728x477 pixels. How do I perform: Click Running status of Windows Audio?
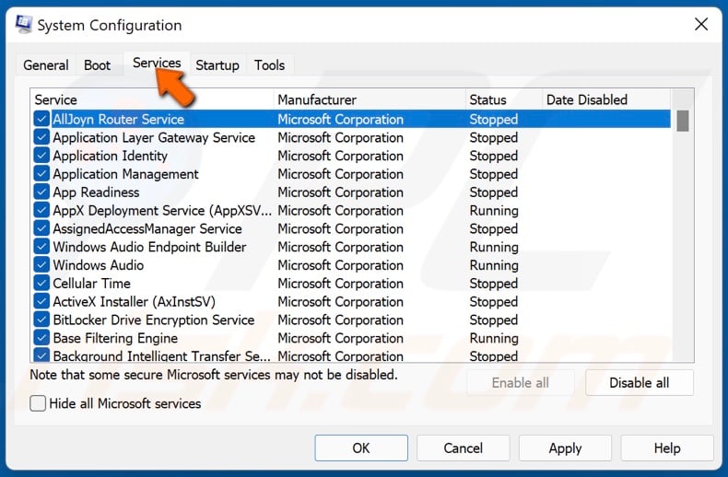(x=494, y=265)
